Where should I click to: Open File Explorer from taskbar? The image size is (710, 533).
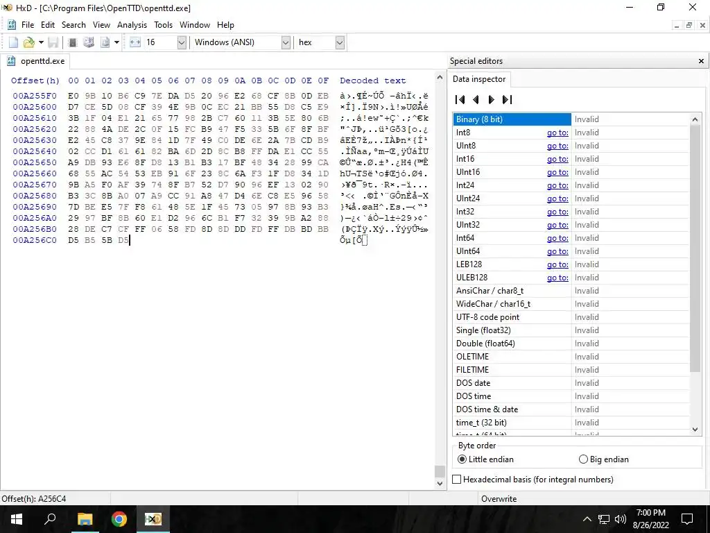85,519
